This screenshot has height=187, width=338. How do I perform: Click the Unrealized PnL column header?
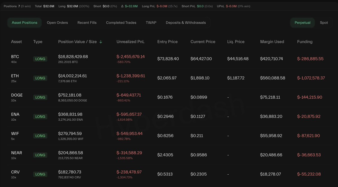[130, 42]
